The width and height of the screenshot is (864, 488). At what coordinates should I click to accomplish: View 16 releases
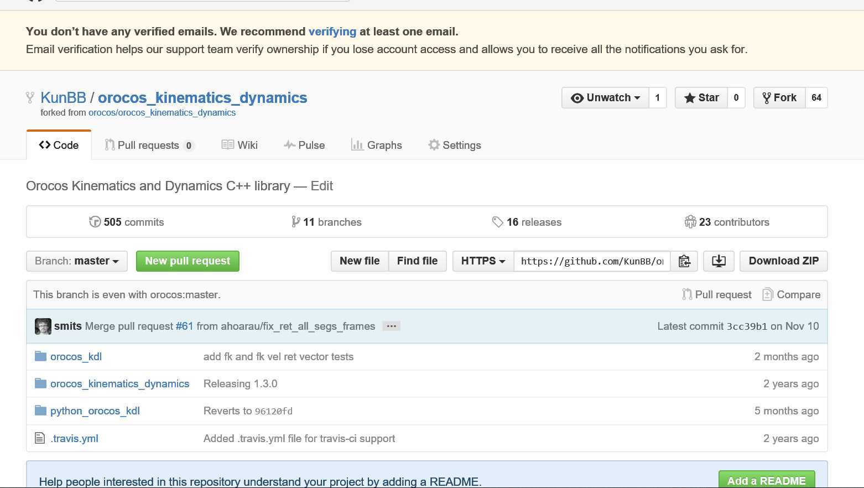(527, 222)
